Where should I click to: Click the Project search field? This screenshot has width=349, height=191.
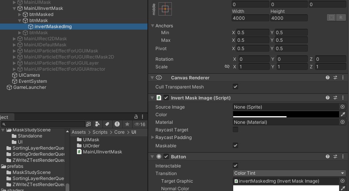click(43, 124)
